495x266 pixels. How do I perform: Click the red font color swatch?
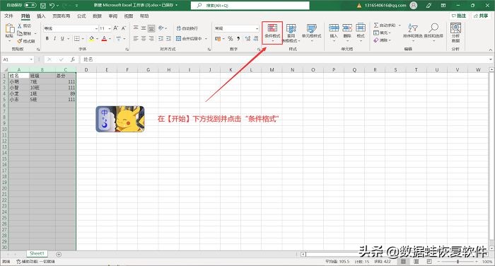(105, 38)
